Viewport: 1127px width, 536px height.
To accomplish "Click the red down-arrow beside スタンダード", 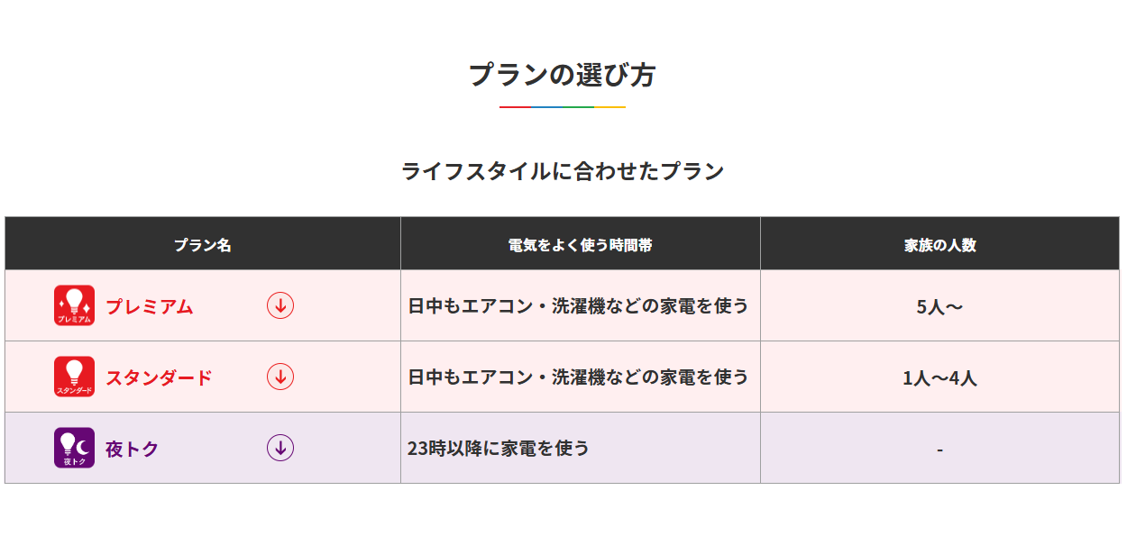I will coord(280,377).
